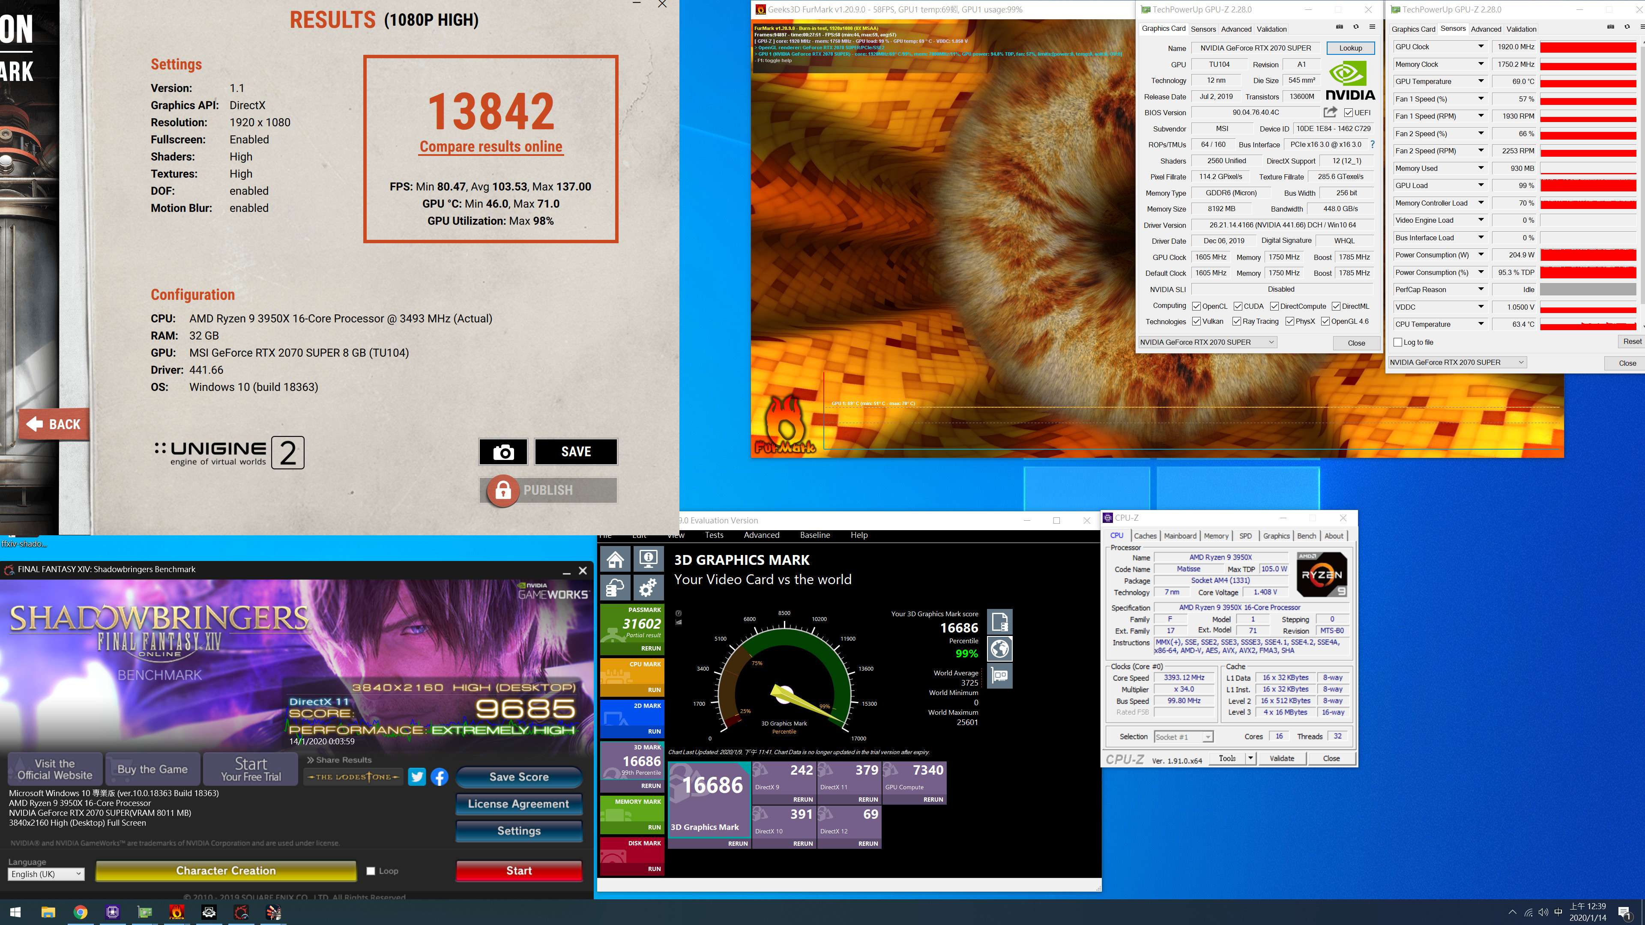Click the Power Consumption (W) red graph
Image resolution: width=1645 pixels, height=925 pixels.
pyautogui.click(x=1588, y=255)
